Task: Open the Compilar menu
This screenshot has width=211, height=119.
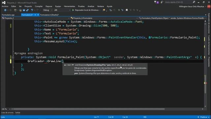Action: pos(39,6)
